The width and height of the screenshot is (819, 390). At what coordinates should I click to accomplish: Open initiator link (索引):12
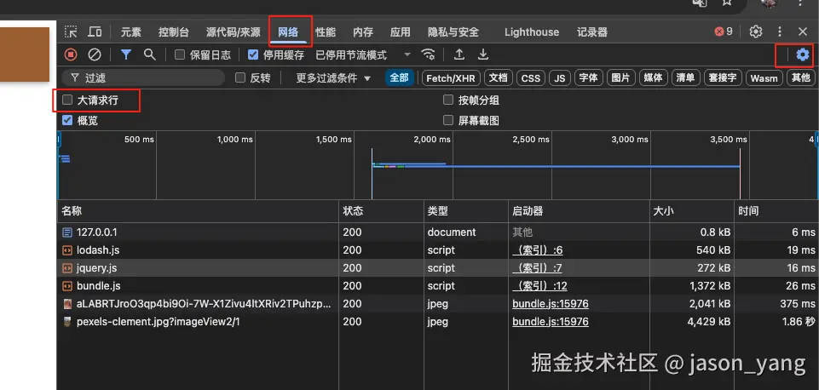pos(539,286)
